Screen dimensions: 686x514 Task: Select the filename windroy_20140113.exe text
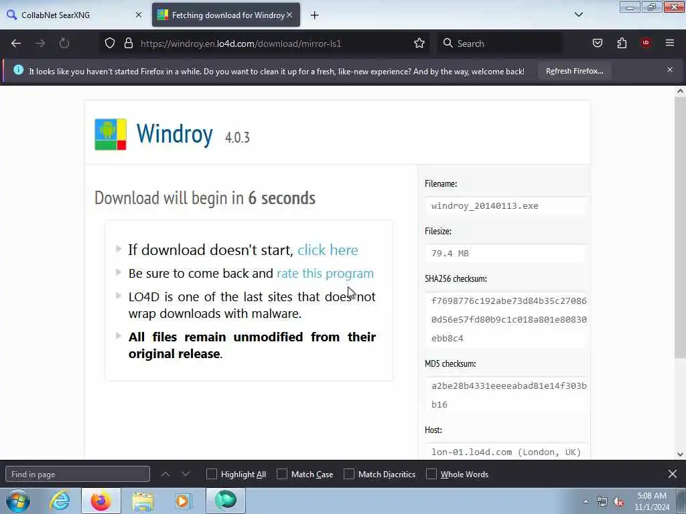[485, 206]
